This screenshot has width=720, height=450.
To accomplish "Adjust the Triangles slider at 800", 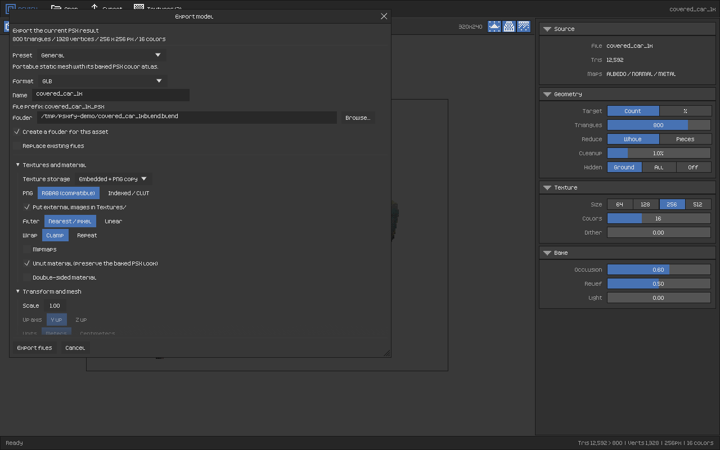I will click(659, 125).
